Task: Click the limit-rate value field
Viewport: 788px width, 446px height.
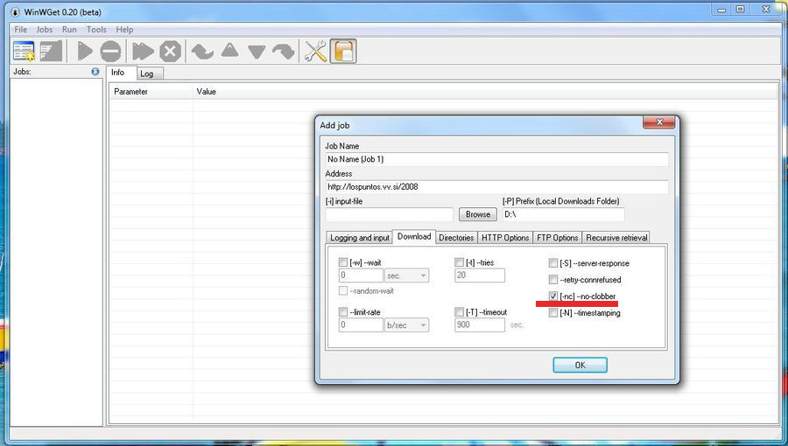Action: tap(361, 325)
